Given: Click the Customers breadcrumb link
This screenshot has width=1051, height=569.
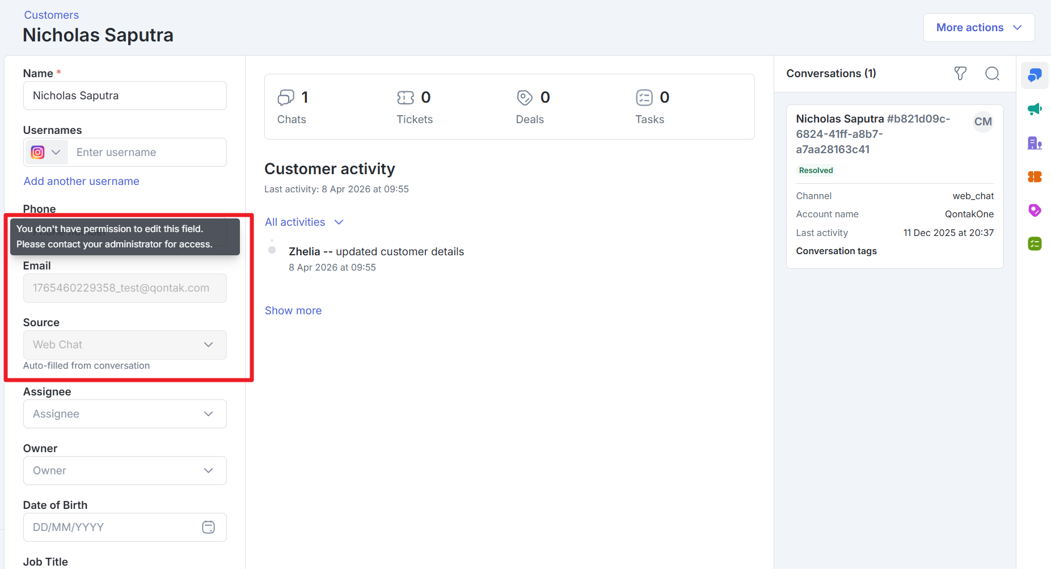Looking at the screenshot, I should (x=51, y=15).
